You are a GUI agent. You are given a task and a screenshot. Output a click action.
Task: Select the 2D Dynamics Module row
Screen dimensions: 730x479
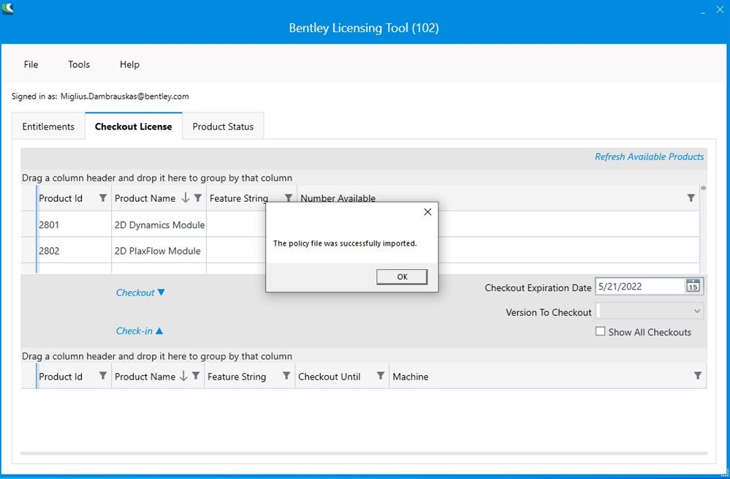tap(360, 225)
